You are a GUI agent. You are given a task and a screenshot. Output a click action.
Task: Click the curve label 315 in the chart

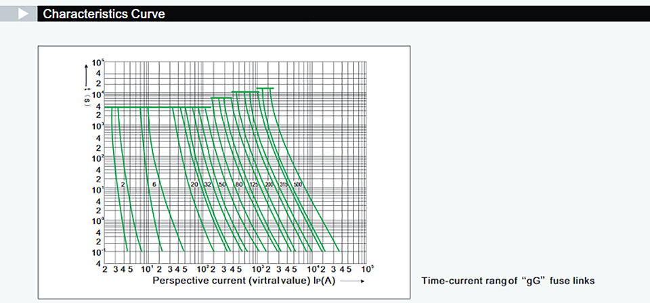284,184
